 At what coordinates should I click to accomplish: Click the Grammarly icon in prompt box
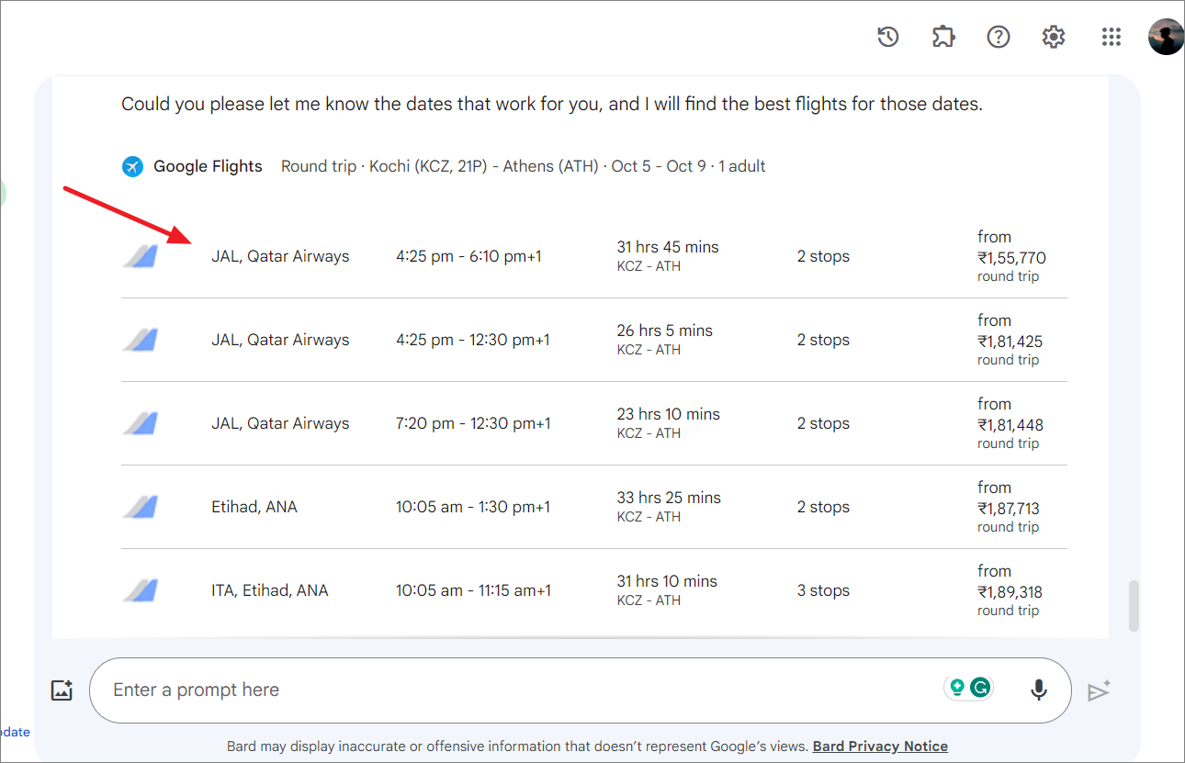(x=981, y=687)
